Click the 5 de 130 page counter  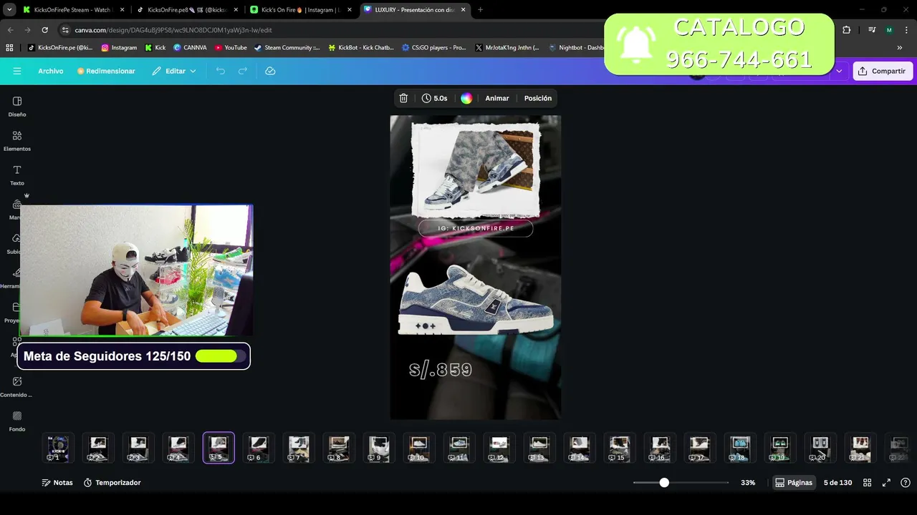pos(837,483)
